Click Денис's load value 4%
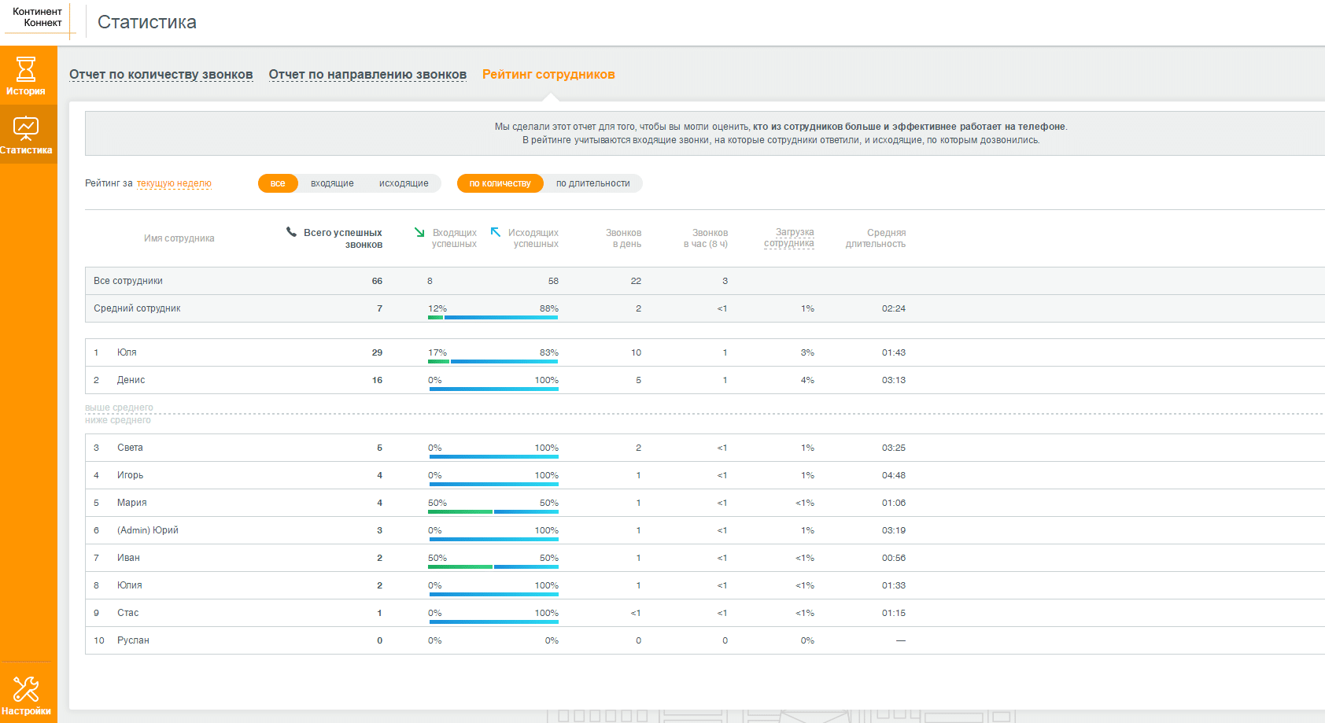This screenshot has width=1325, height=723. click(807, 380)
